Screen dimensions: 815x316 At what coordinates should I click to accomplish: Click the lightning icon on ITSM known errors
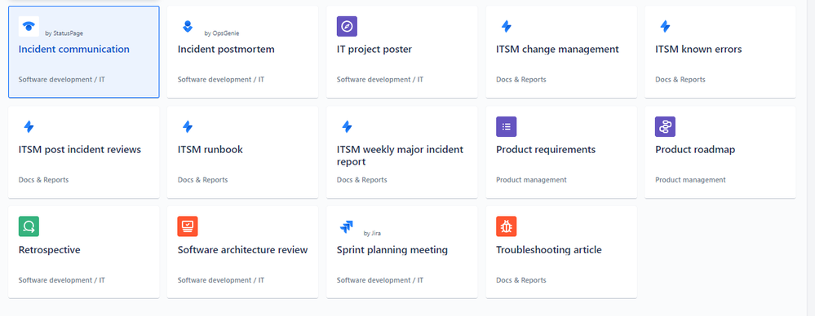pyautogui.click(x=665, y=26)
